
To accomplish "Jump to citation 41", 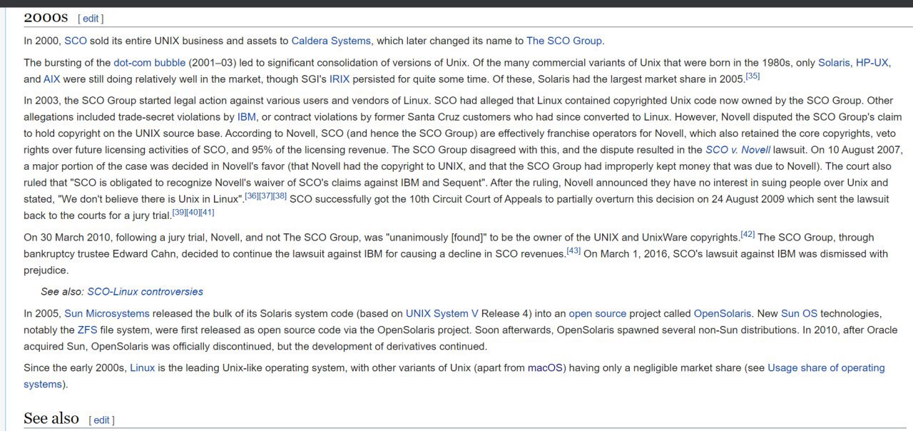I will (207, 212).
